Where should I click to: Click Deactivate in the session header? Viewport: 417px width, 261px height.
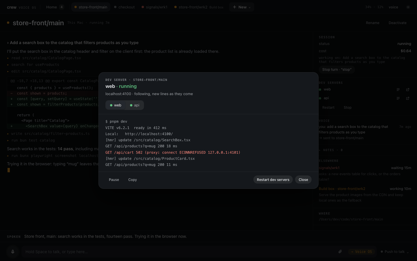coord(398,23)
